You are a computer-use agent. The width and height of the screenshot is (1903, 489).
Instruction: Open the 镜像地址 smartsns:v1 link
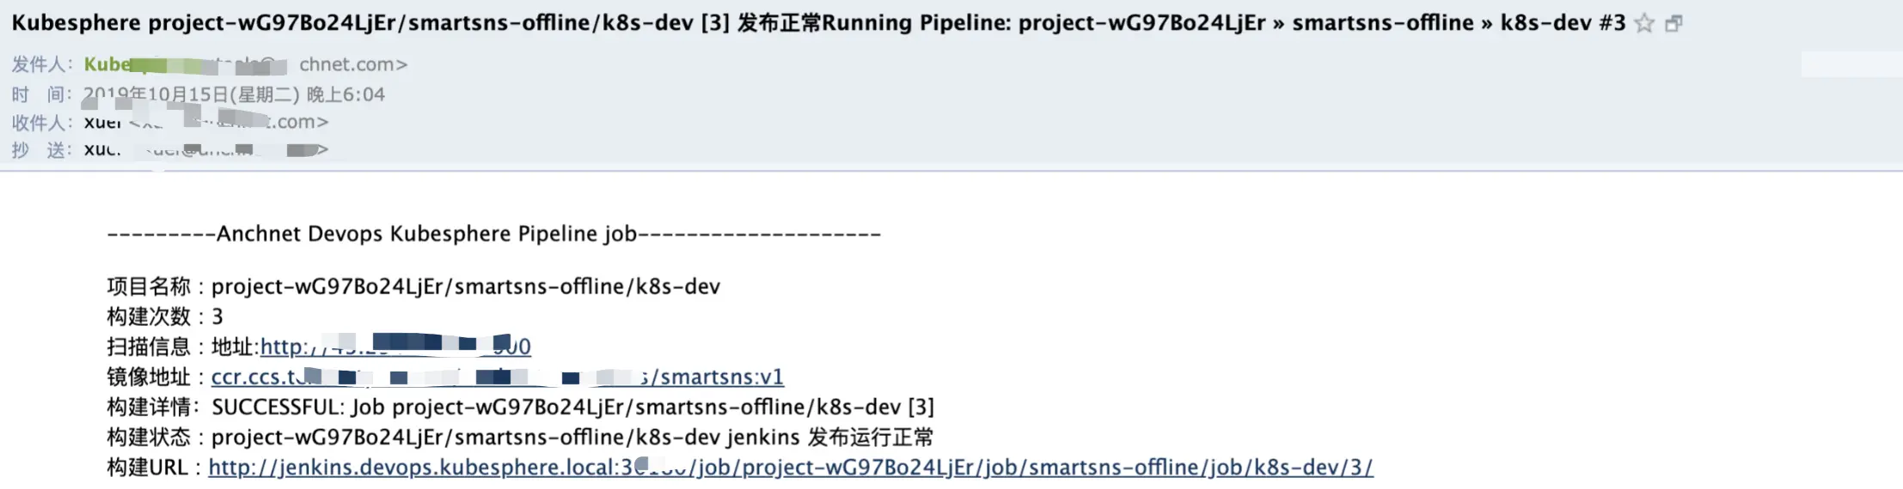pos(497,377)
